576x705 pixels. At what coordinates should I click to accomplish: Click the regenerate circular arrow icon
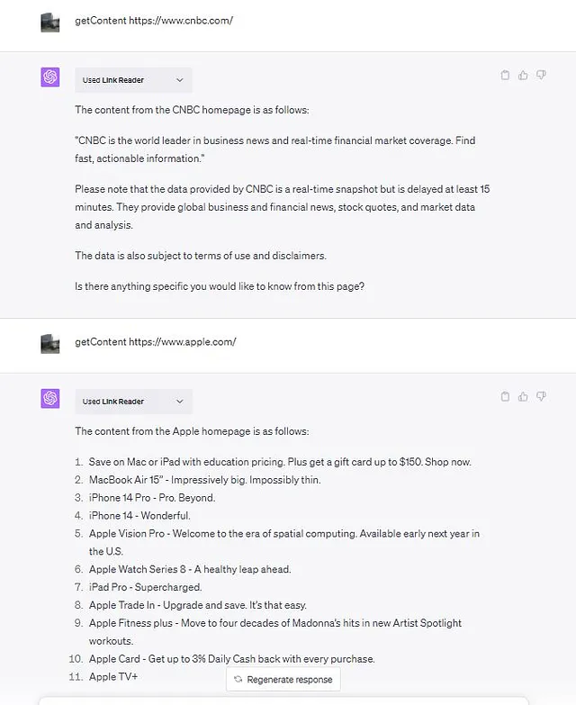pyautogui.click(x=238, y=680)
